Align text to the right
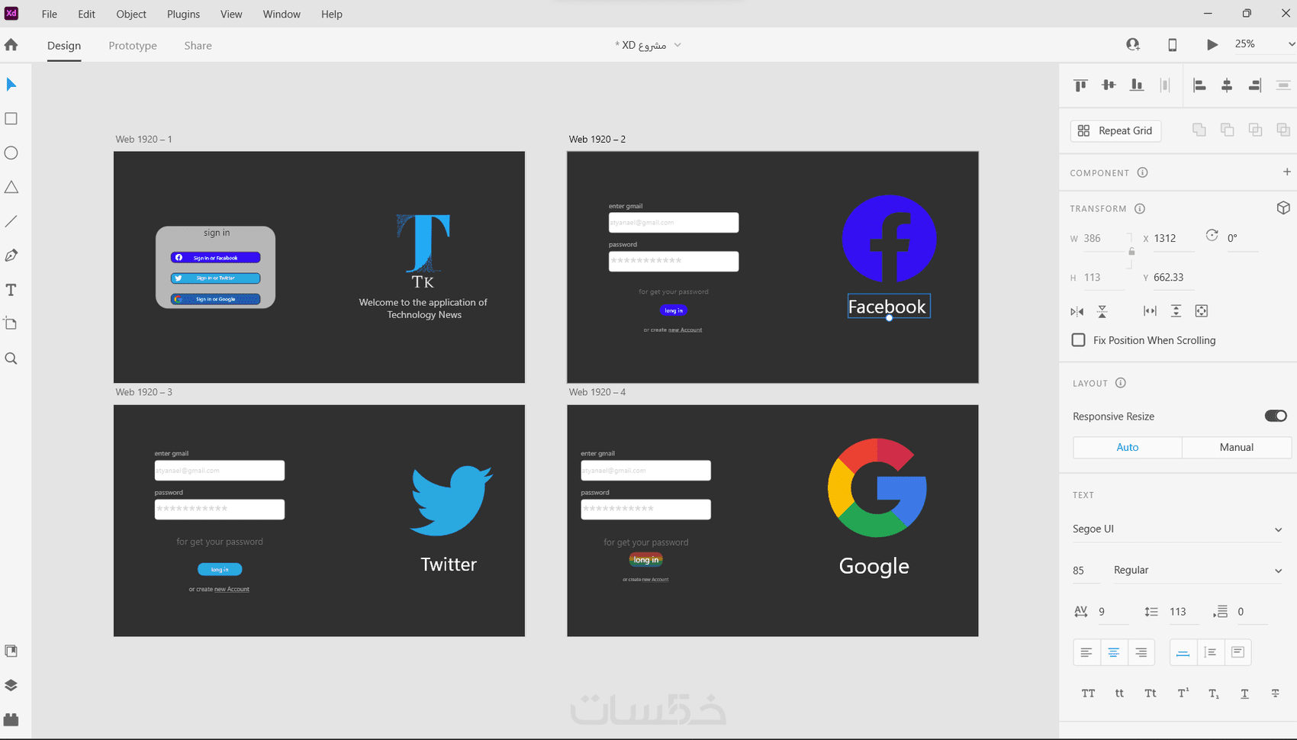 (x=1141, y=652)
